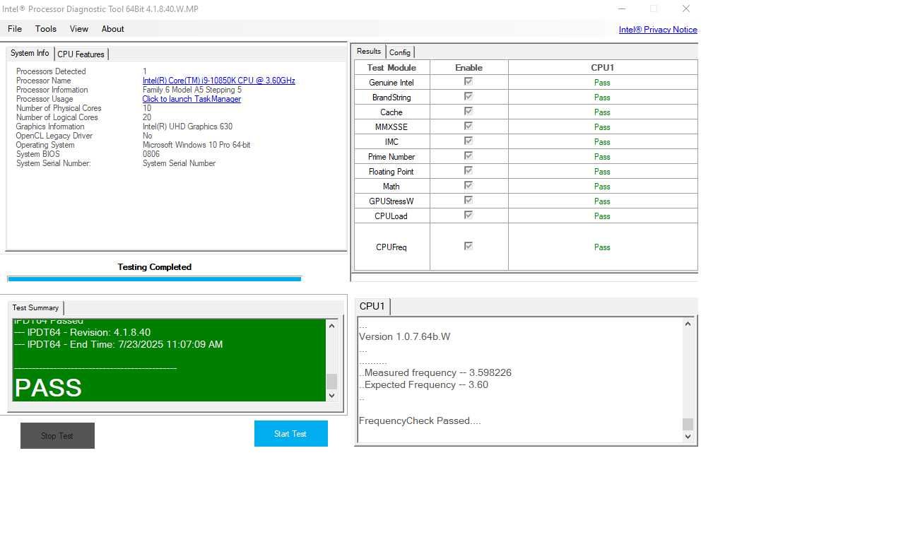913x559 pixels.
Task: Toggle the Genuine Intel enable checkbox
Action: (468, 81)
